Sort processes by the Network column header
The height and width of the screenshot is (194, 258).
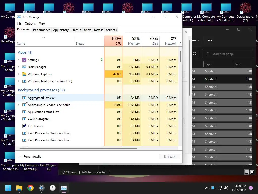click(169, 41)
